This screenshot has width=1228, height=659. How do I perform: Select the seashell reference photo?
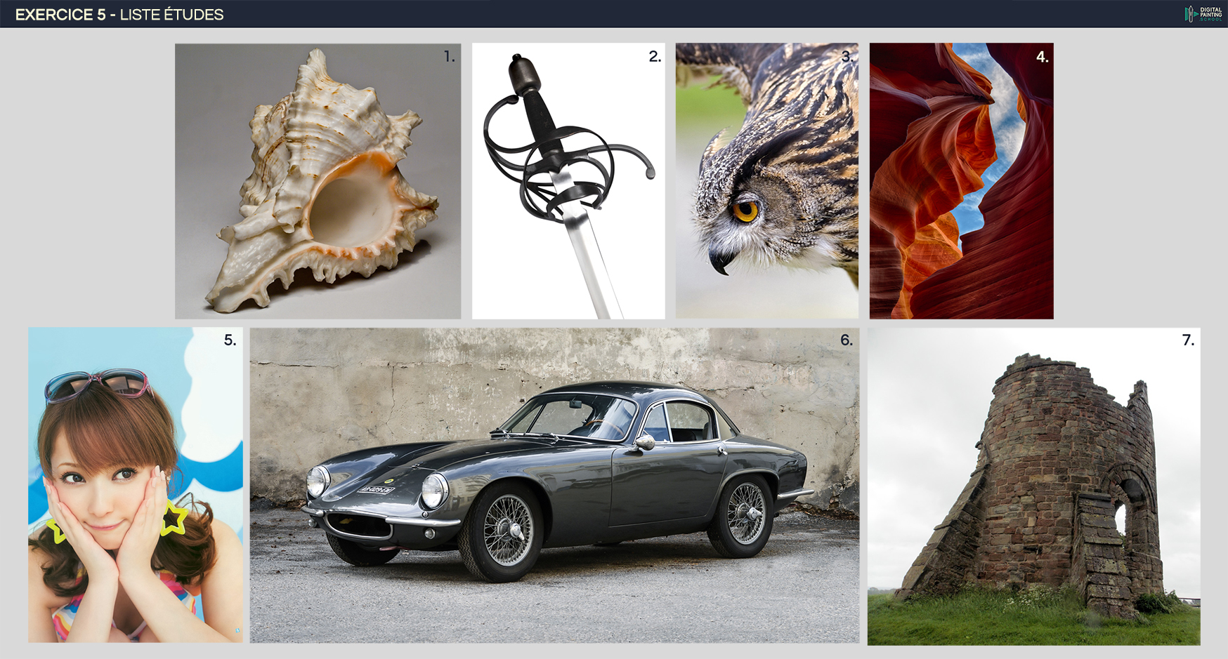tap(318, 181)
